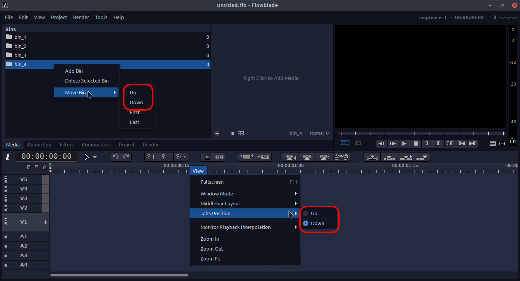This screenshot has width=520, height=281.
Task: Zoom out timeline with magnifier-minus icon
Action: 166,157
